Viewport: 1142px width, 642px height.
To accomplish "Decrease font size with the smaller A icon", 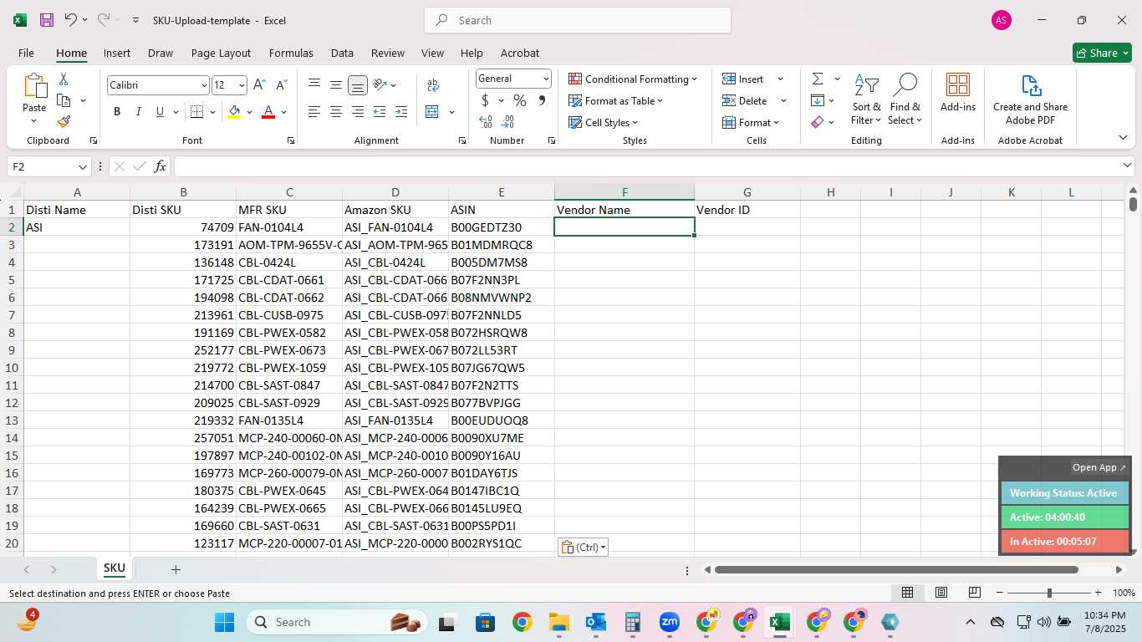I will click(281, 85).
